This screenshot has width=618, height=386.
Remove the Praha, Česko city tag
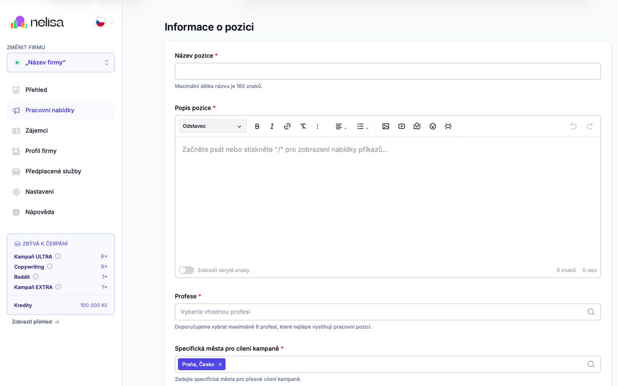point(220,364)
